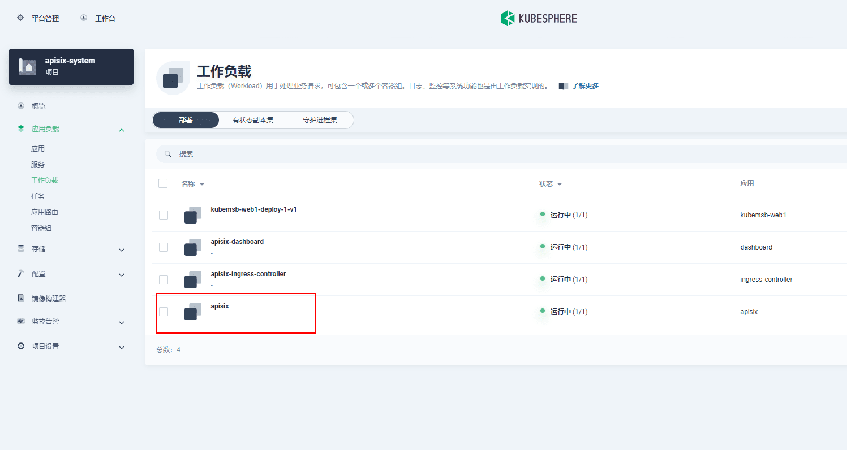Viewport: 847px width, 450px height.
Task: Open the apisix-ingress-controller deployment
Action: (248, 274)
